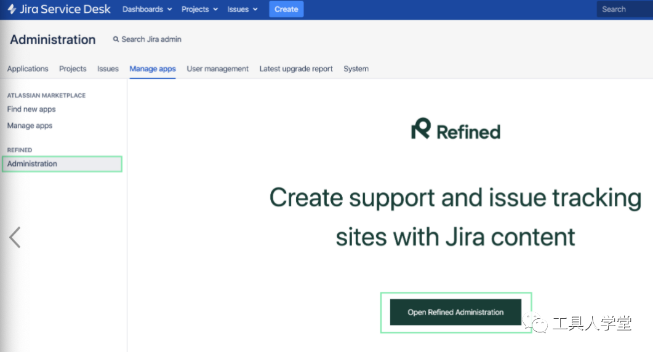Switch to the Applications tab
The height and width of the screenshot is (352, 653).
click(x=28, y=69)
